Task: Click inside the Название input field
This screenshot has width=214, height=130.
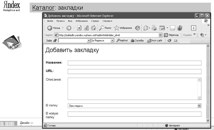Action: 135,63
